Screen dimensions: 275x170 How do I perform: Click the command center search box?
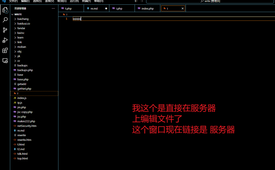pyautogui.click(x=211, y=1)
